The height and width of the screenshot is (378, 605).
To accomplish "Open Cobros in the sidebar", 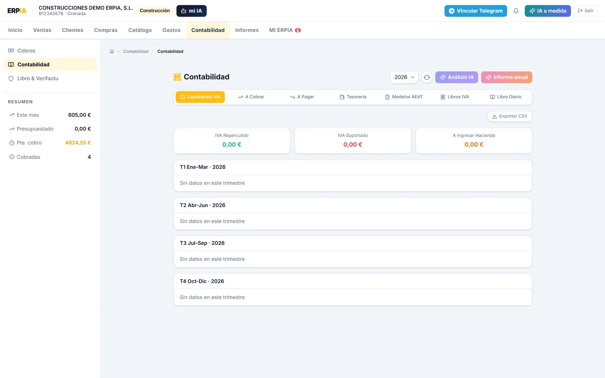I will coord(50,51).
